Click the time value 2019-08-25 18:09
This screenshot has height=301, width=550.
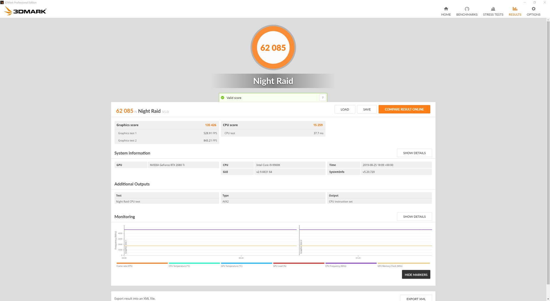(x=378, y=165)
